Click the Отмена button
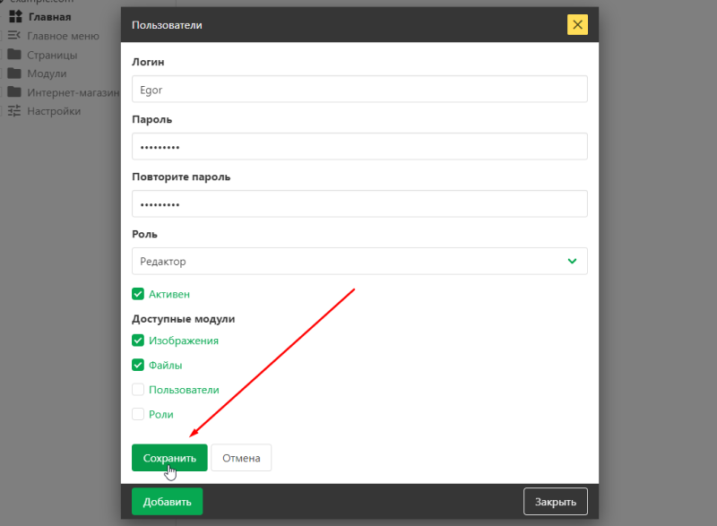Image resolution: width=717 pixels, height=526 pixels. [x=240, y=457]
